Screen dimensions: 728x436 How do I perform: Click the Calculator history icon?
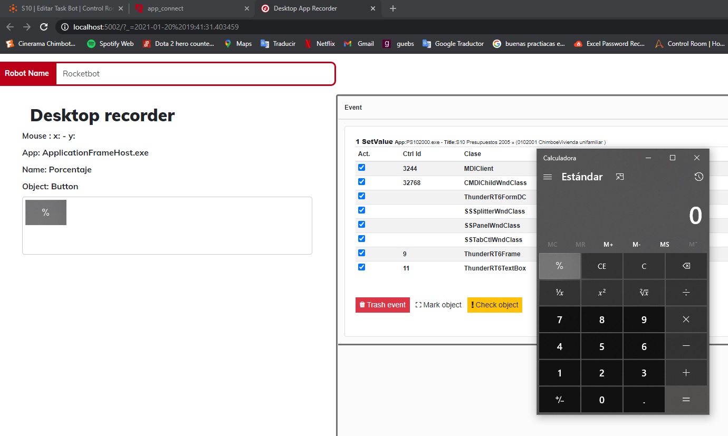(x=698, y=177)
